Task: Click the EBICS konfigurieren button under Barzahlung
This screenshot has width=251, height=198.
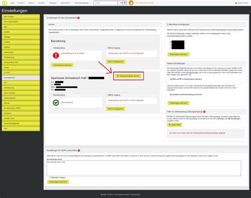Action: 115,62
